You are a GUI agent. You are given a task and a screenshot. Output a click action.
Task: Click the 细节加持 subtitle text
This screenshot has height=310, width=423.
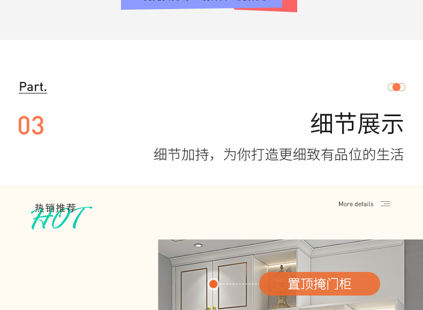[x=278, y=154]
